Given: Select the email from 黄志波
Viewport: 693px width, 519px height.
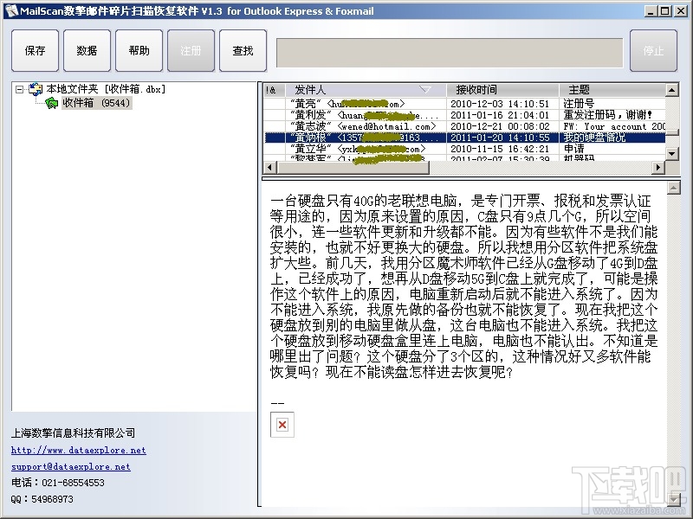Looking at the screenshot, I should coord(464,126).
